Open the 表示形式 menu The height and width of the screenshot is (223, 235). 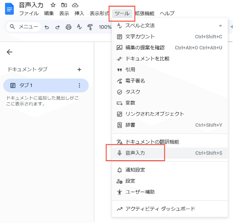pos(99,13)
